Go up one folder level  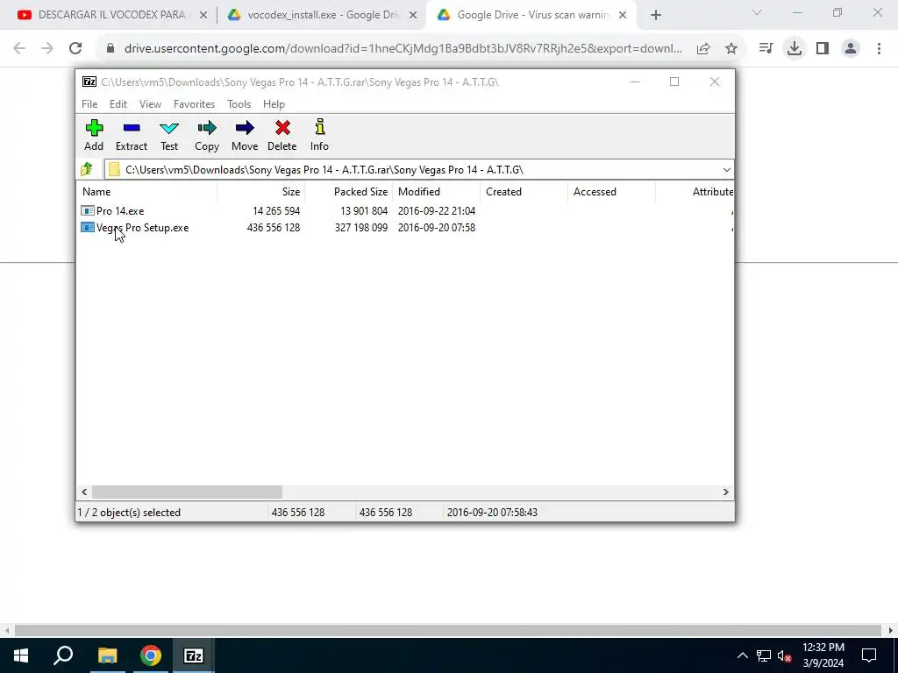(x=87, y=169)
